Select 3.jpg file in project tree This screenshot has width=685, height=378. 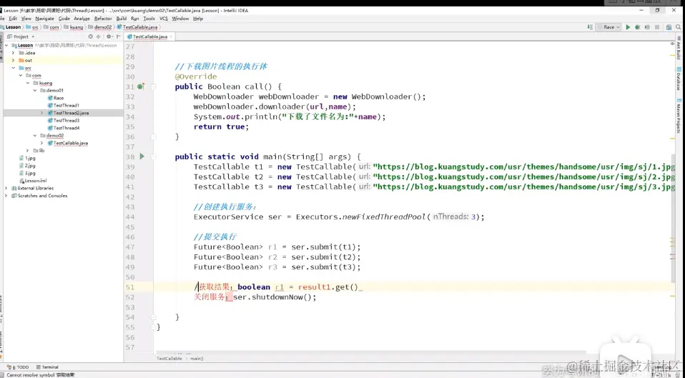pyautogui.click(x=27, y=174)
